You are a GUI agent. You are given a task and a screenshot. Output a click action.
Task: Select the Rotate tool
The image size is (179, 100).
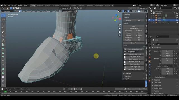click(x=3, y=28)
